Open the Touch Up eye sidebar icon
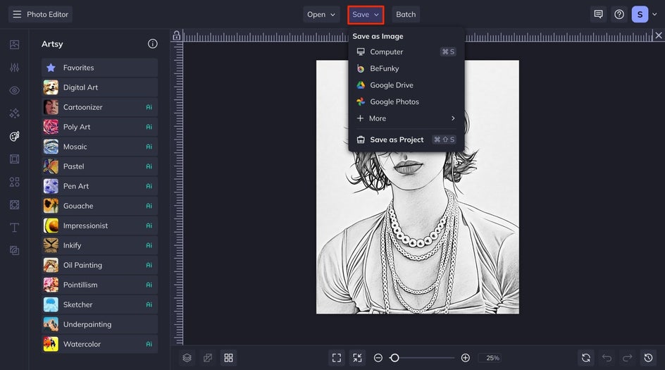The height and width of the screenshot is (370, 665). (14, 90)
